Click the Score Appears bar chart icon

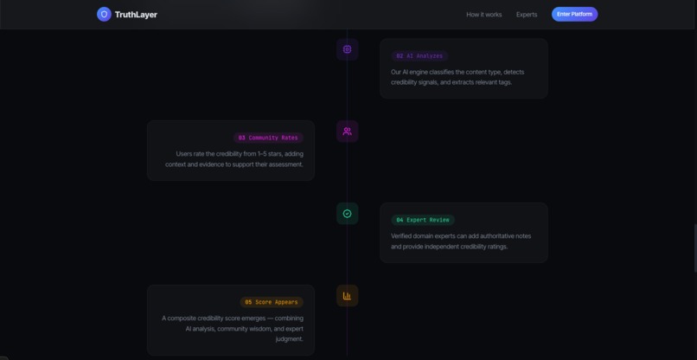[347, 296]
